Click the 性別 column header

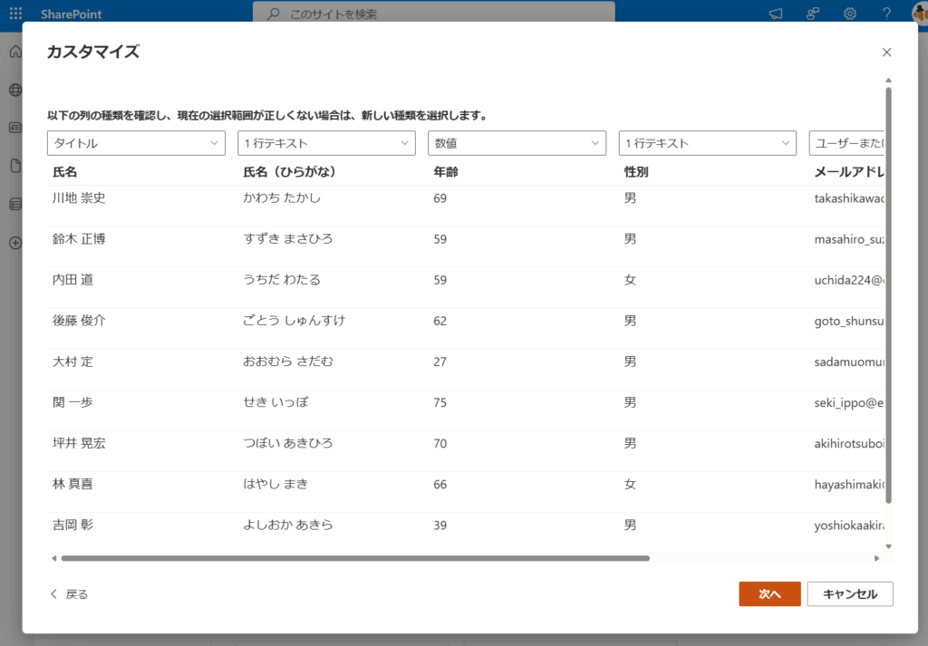coord(636,172)
